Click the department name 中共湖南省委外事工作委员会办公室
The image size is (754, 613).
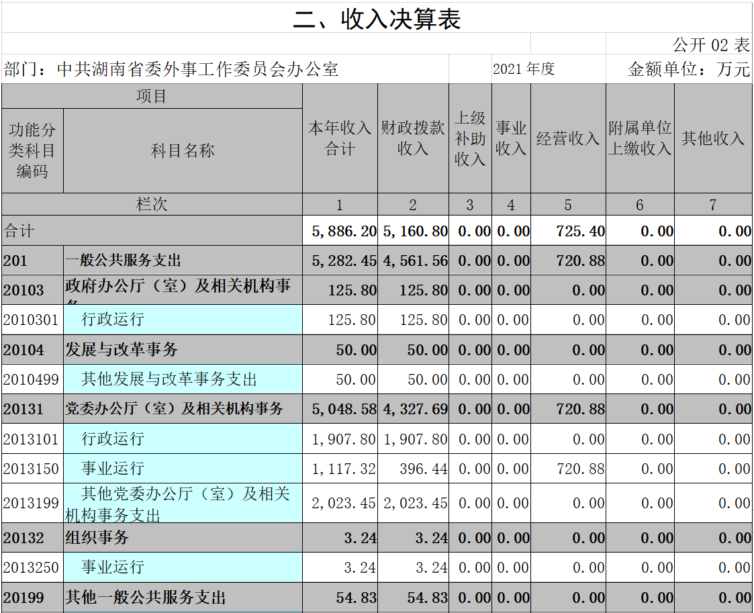tap(197, 69)
